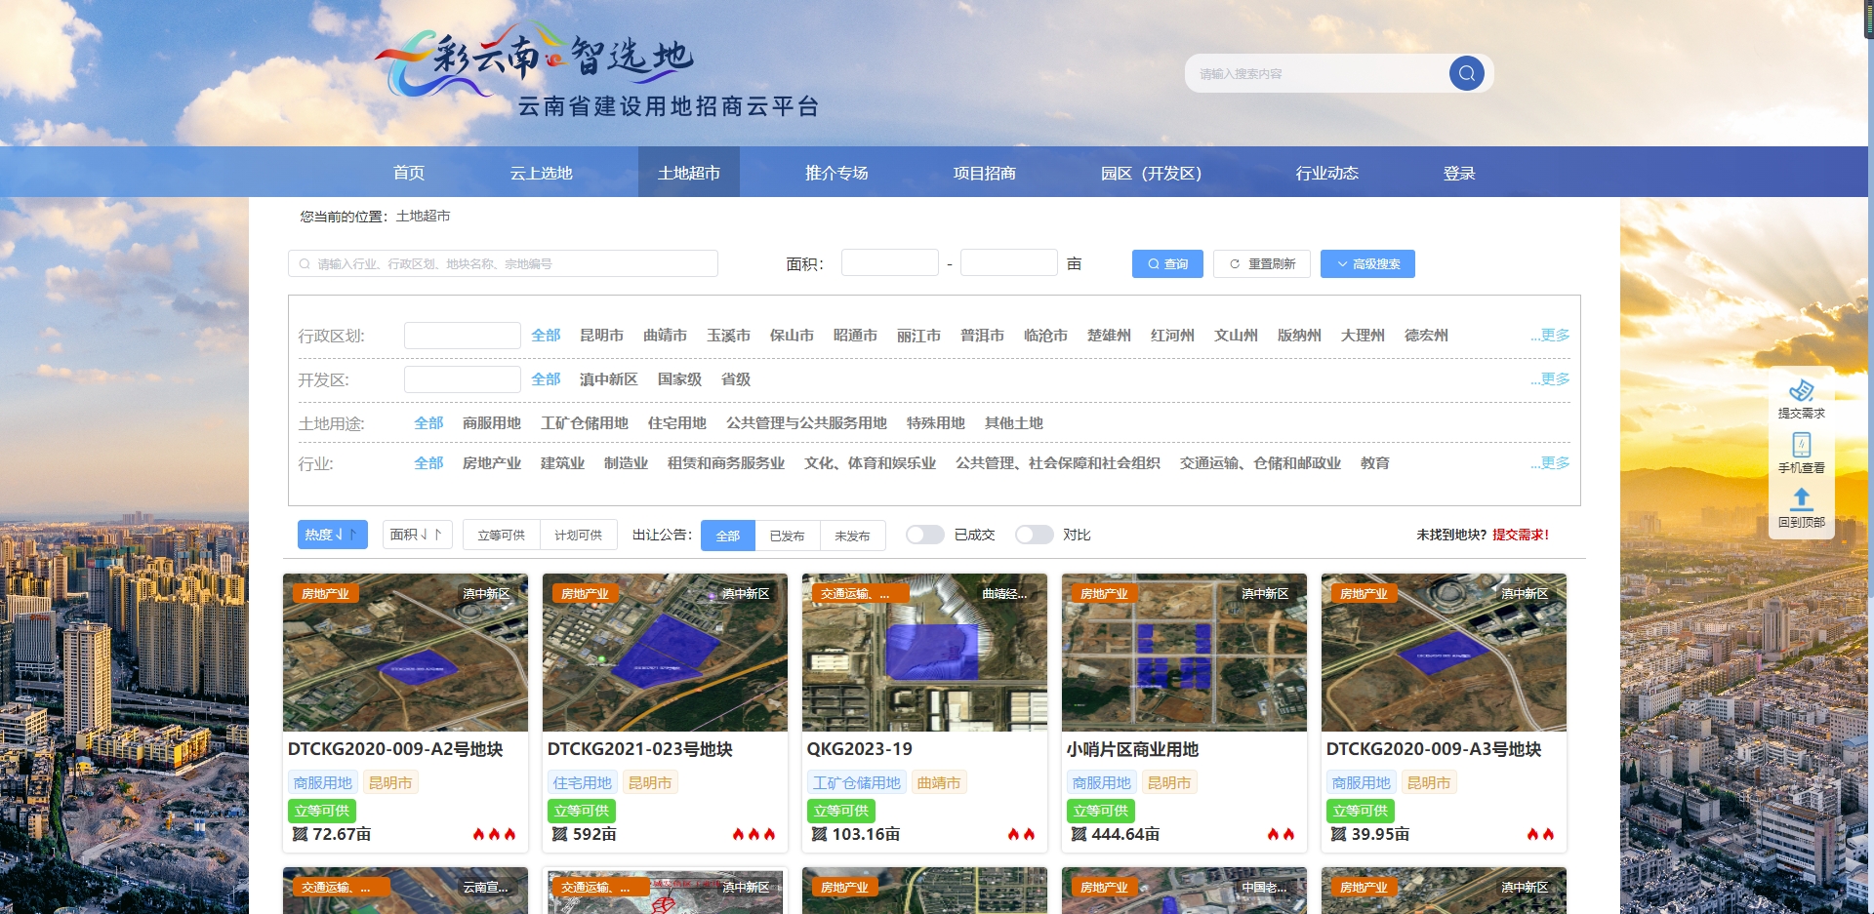Filter industry by 制造业
The height and width of the screenshot is (914, 1874).
(626, 463)
